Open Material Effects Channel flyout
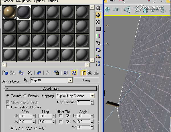The height and width of the screenshot is (132, 171). pyautogui.click(x=65, y=73)
